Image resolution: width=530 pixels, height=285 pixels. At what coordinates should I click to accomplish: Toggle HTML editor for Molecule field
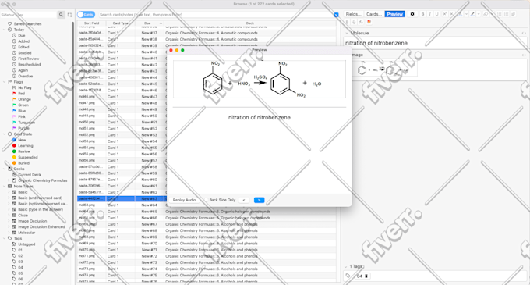(524, 33)
